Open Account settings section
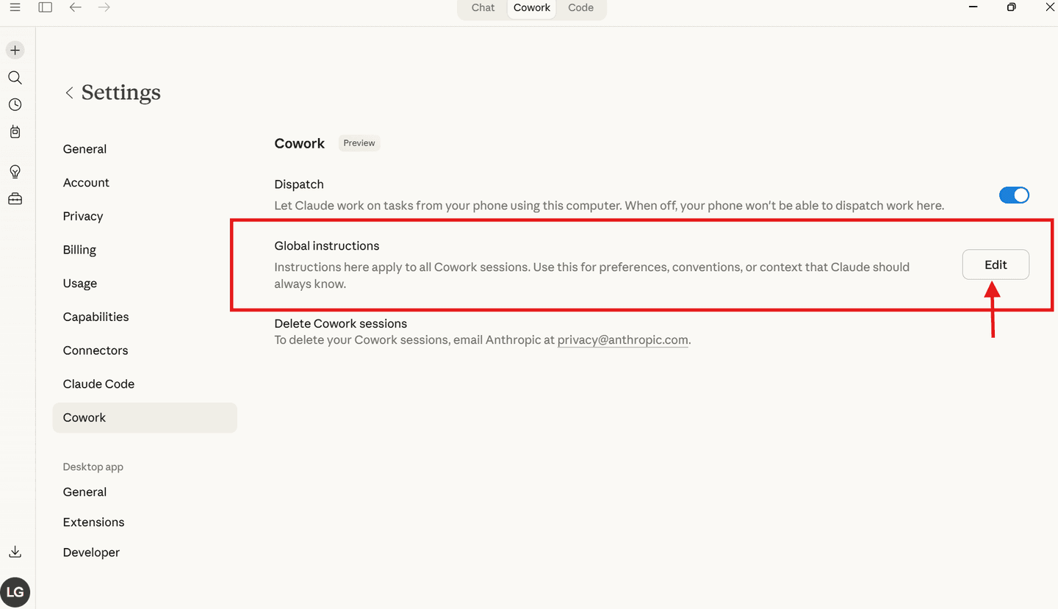1058x609 pixels. pos(86,183)
